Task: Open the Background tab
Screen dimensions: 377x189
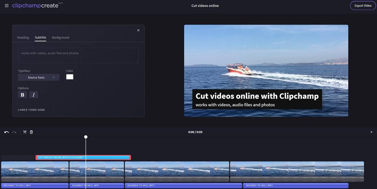Action: [x=60, y=37]
